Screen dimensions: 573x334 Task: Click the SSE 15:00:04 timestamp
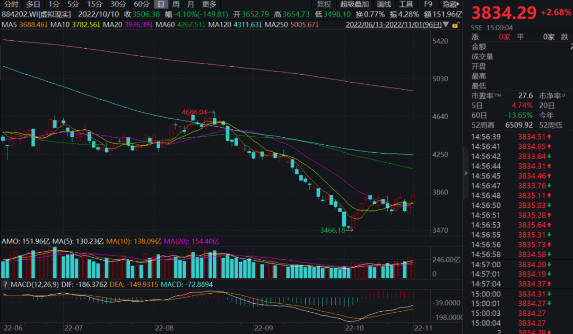[492, 28]
